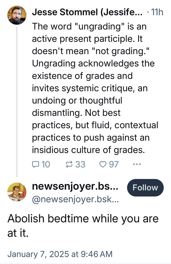Screen dimensions: 171x264
Task: Toggle follow state for newsenjoyer
Action: 145,188
